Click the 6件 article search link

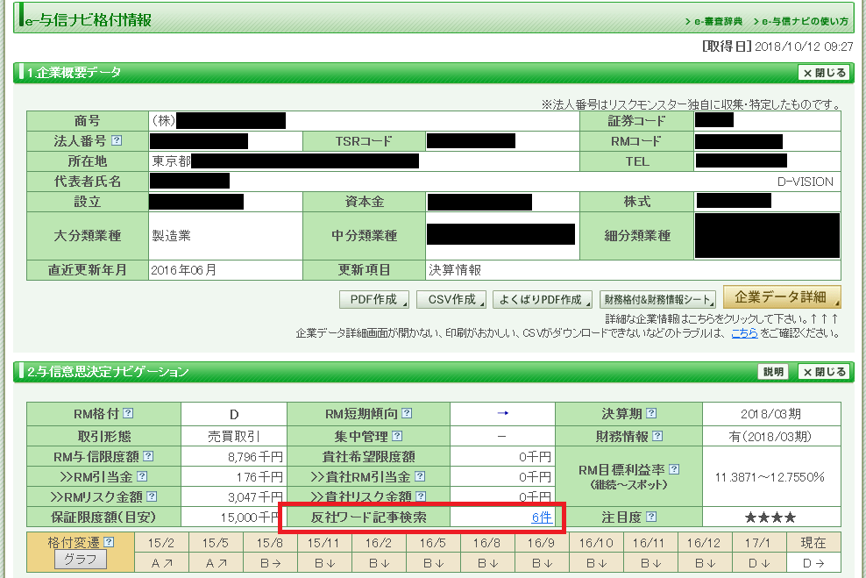[542, 517]
